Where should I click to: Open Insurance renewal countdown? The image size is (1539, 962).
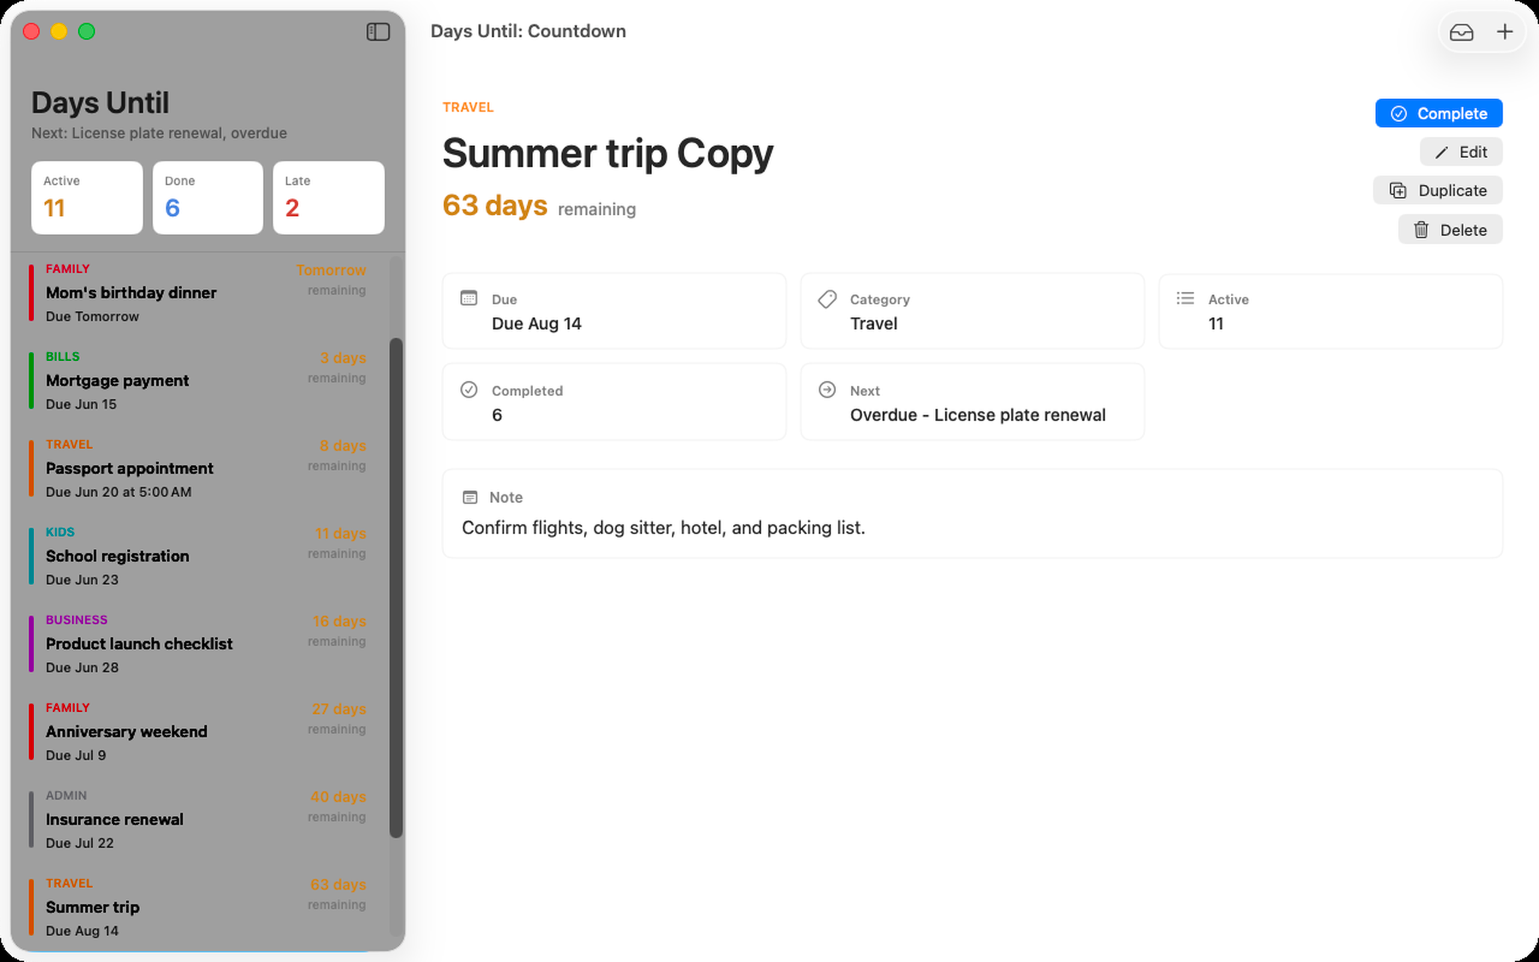[199, 820]
